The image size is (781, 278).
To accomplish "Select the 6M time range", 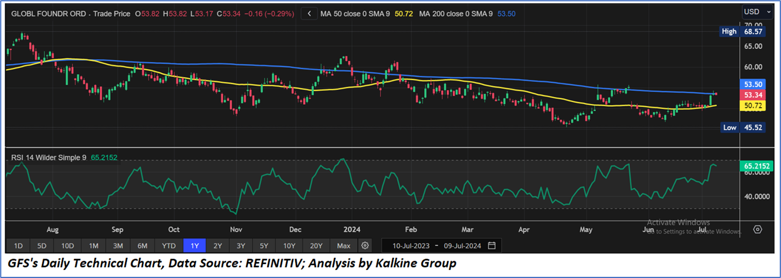I will coord(142,246).
